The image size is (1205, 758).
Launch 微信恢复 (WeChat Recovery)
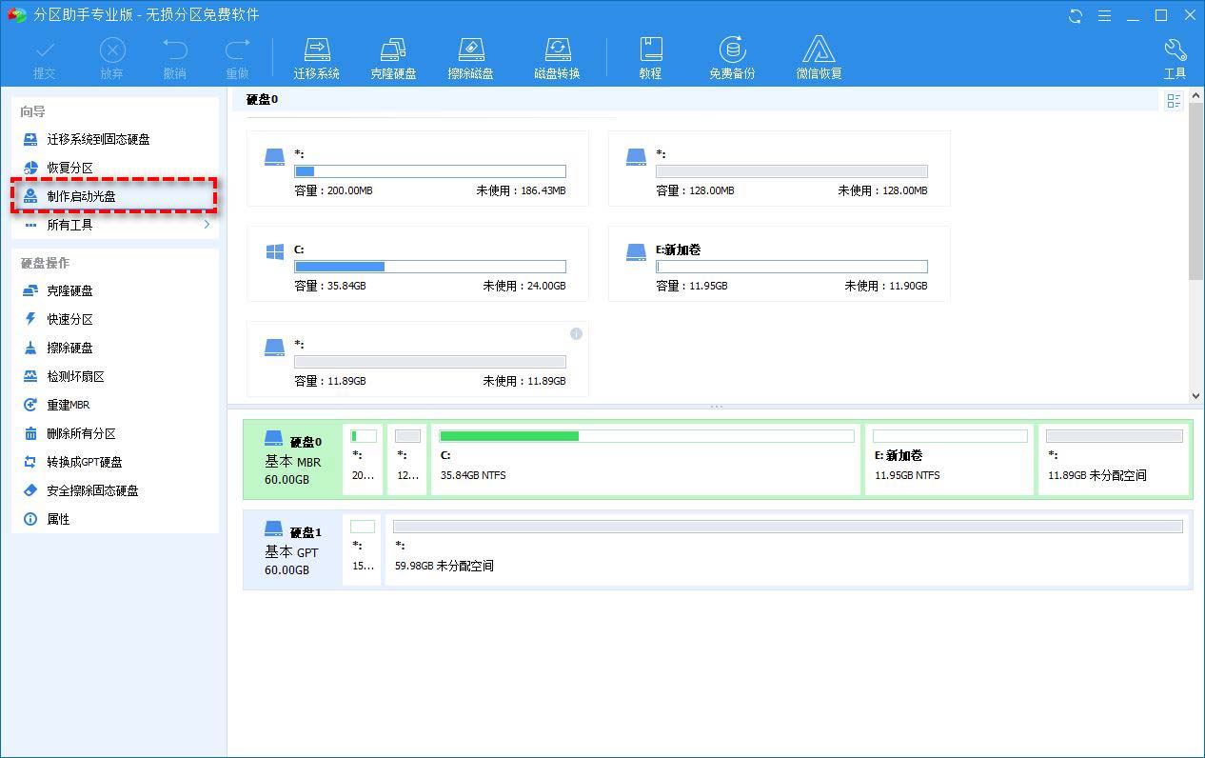coord(819,55)
